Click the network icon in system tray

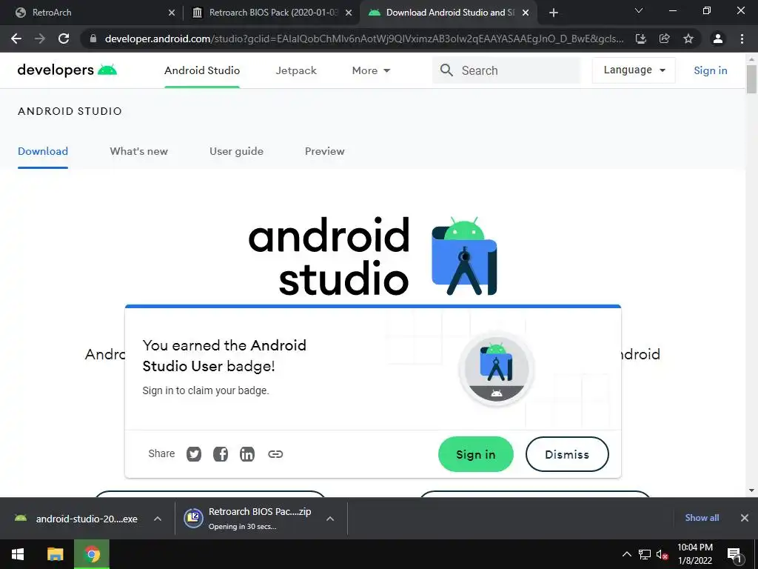point(645,554)
